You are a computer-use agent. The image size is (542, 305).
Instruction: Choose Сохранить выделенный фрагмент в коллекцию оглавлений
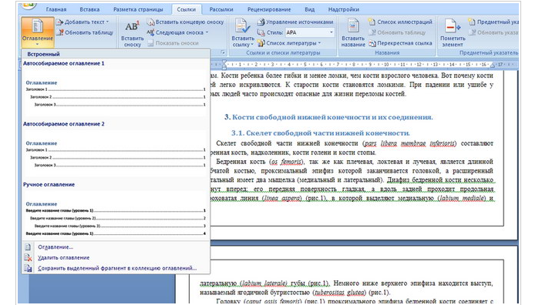117,268
